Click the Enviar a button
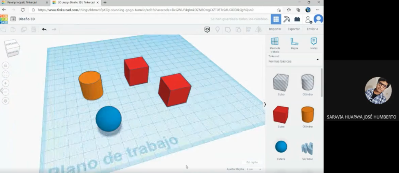This screenshot has width=399, height=173. 312,29
